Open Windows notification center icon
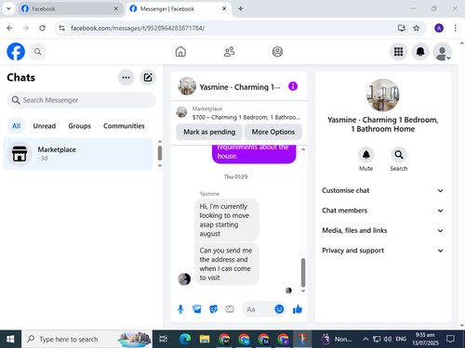465x348 pixels. [x=450, y=339]
